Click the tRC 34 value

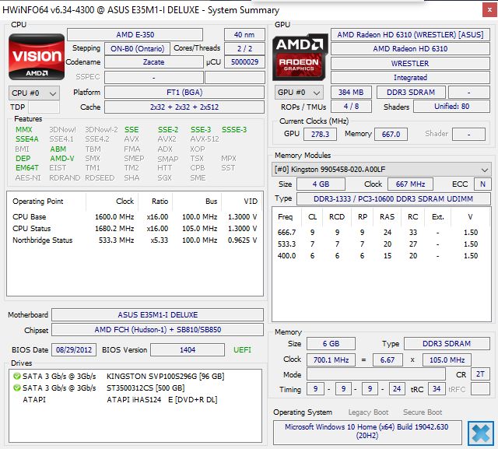[x=437, y=388]
